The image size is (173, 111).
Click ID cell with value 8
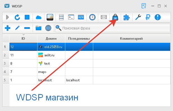[x=23, y=64]
